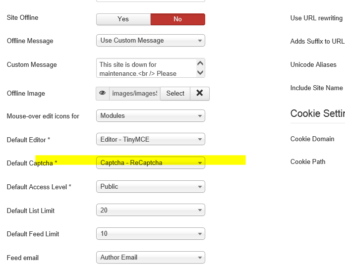Click the Default Captcha label
The width and height of the screenshot is (345, 267).
32,163
